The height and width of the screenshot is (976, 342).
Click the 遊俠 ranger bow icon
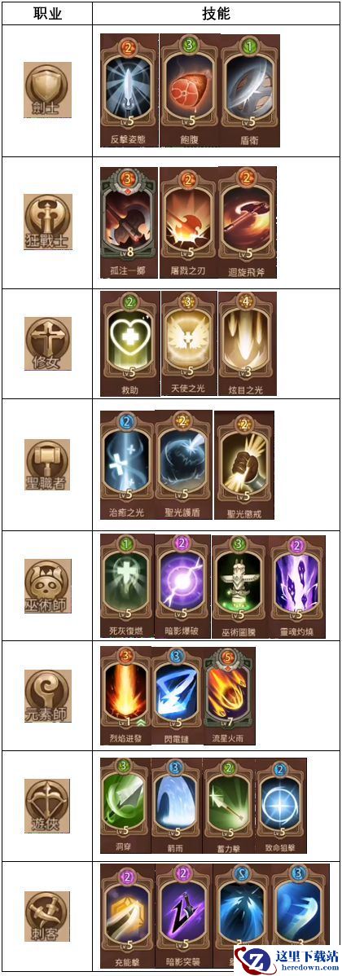48,806
